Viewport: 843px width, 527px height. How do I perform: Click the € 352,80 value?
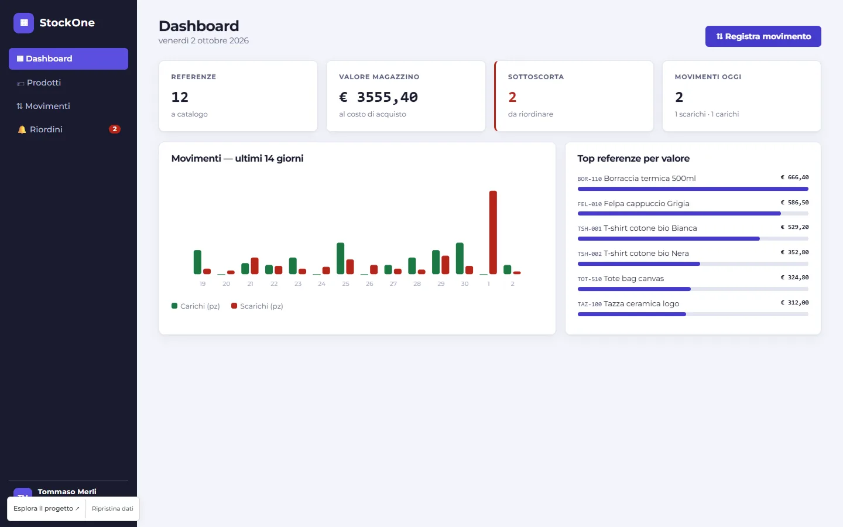coord(794,252)
